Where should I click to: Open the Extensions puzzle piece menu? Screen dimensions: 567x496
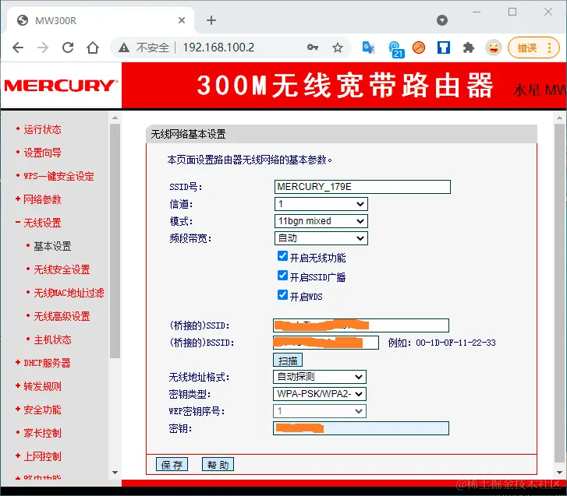click(469, 47)
